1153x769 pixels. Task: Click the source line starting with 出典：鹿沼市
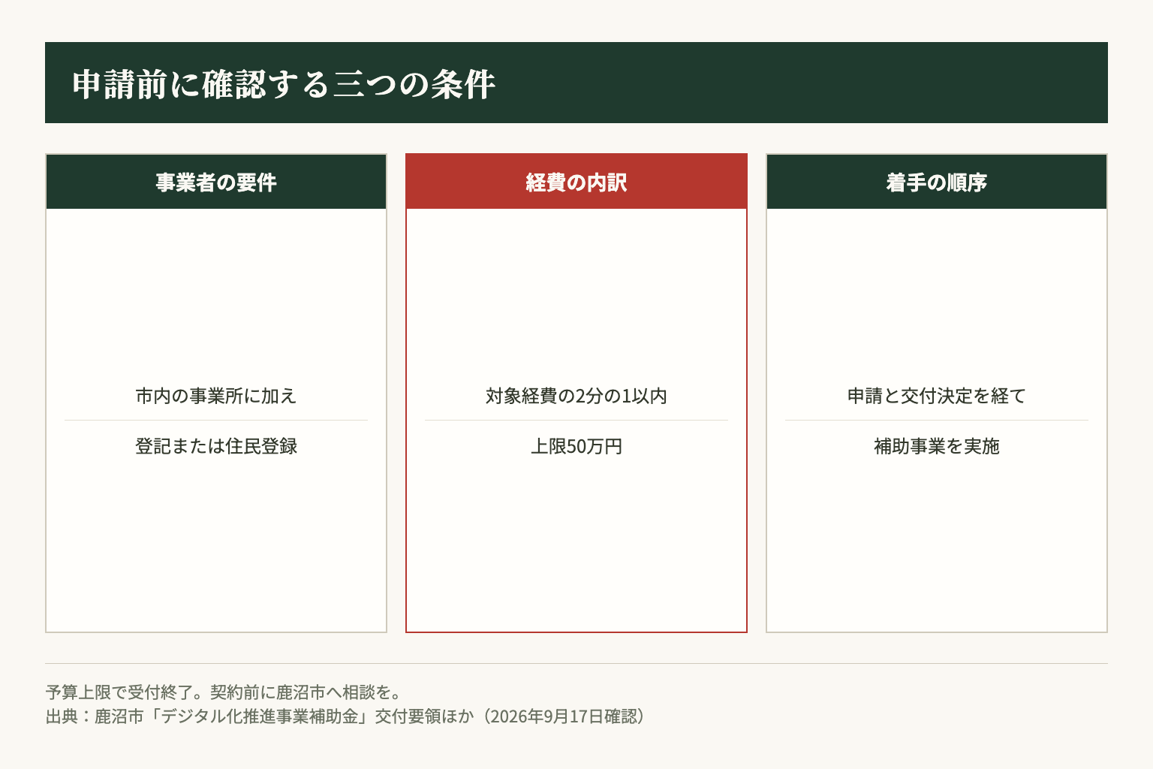click(347, 716)
